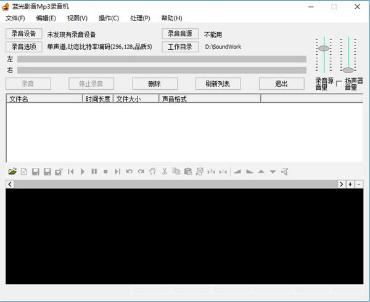
Task: Click the play triangle in toolbar
Action: pos(83,172)
